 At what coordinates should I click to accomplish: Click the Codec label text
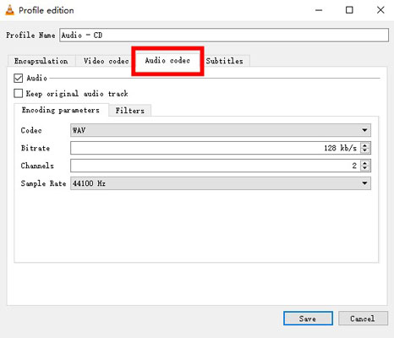(31, 130)
